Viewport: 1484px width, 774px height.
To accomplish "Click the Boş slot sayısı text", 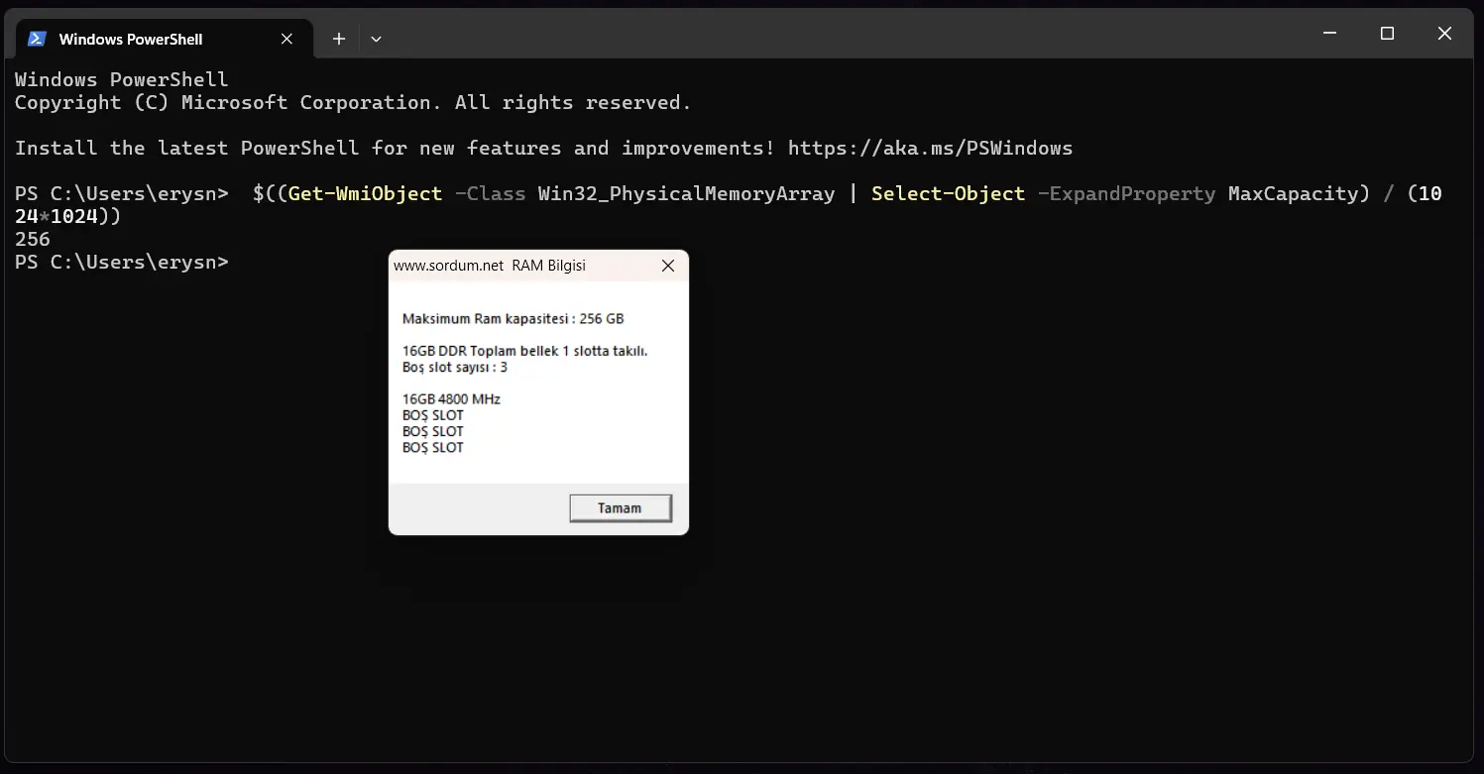I will (x=455, y=367).
